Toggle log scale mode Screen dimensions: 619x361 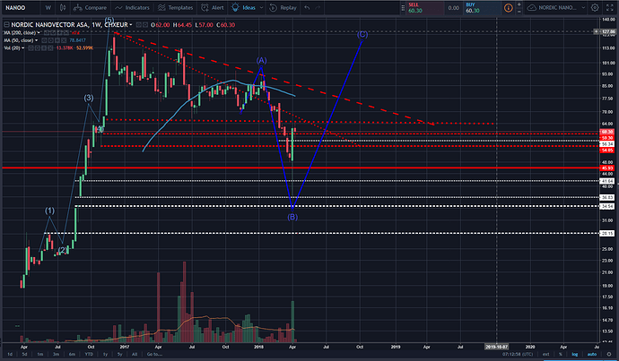click(x=575, y=354)
